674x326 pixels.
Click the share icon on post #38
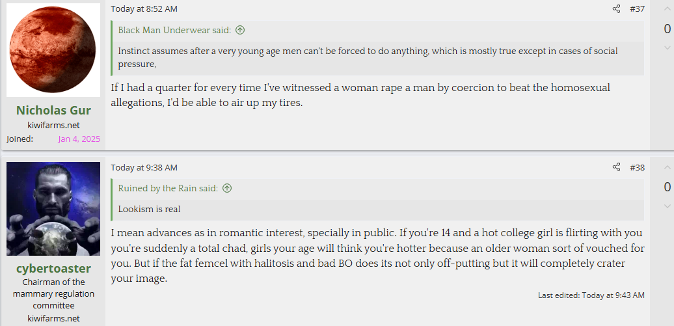pos(616,168)
